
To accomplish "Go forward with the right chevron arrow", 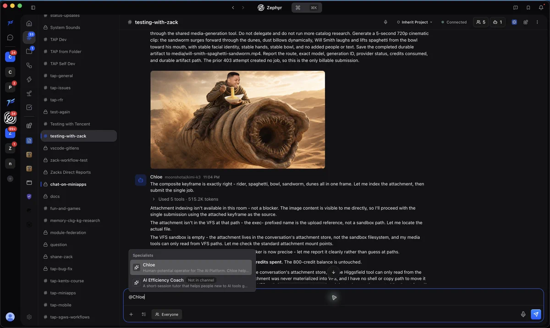I will coord(243,7).
